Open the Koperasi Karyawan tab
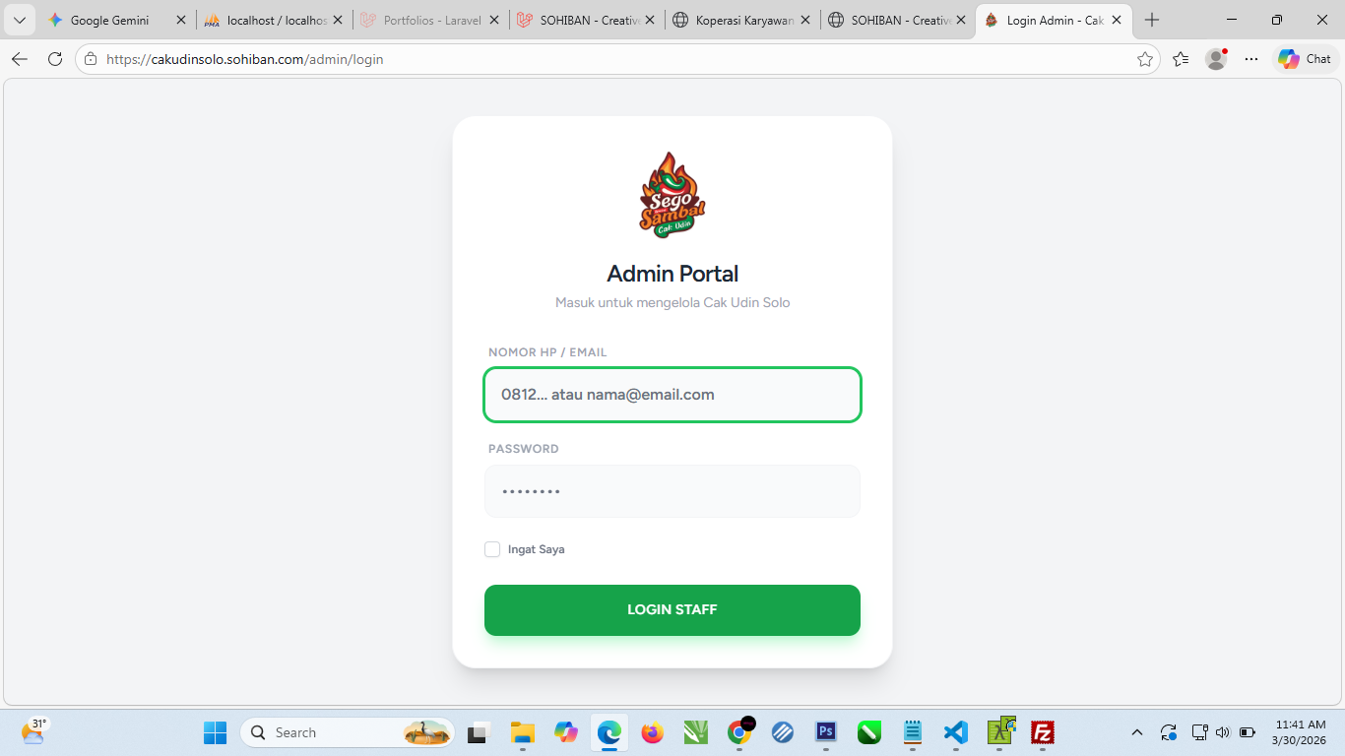Screen dimensions: 1345x756 coord(744,20)
